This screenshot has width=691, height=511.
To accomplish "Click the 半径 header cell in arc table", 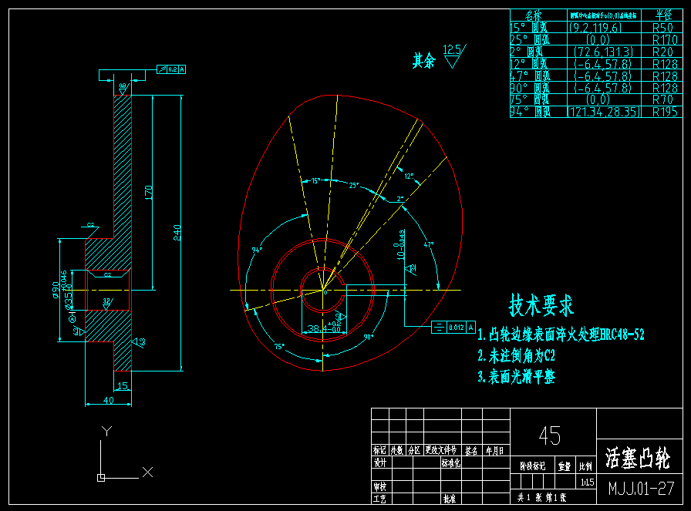I will pos(662,15).
